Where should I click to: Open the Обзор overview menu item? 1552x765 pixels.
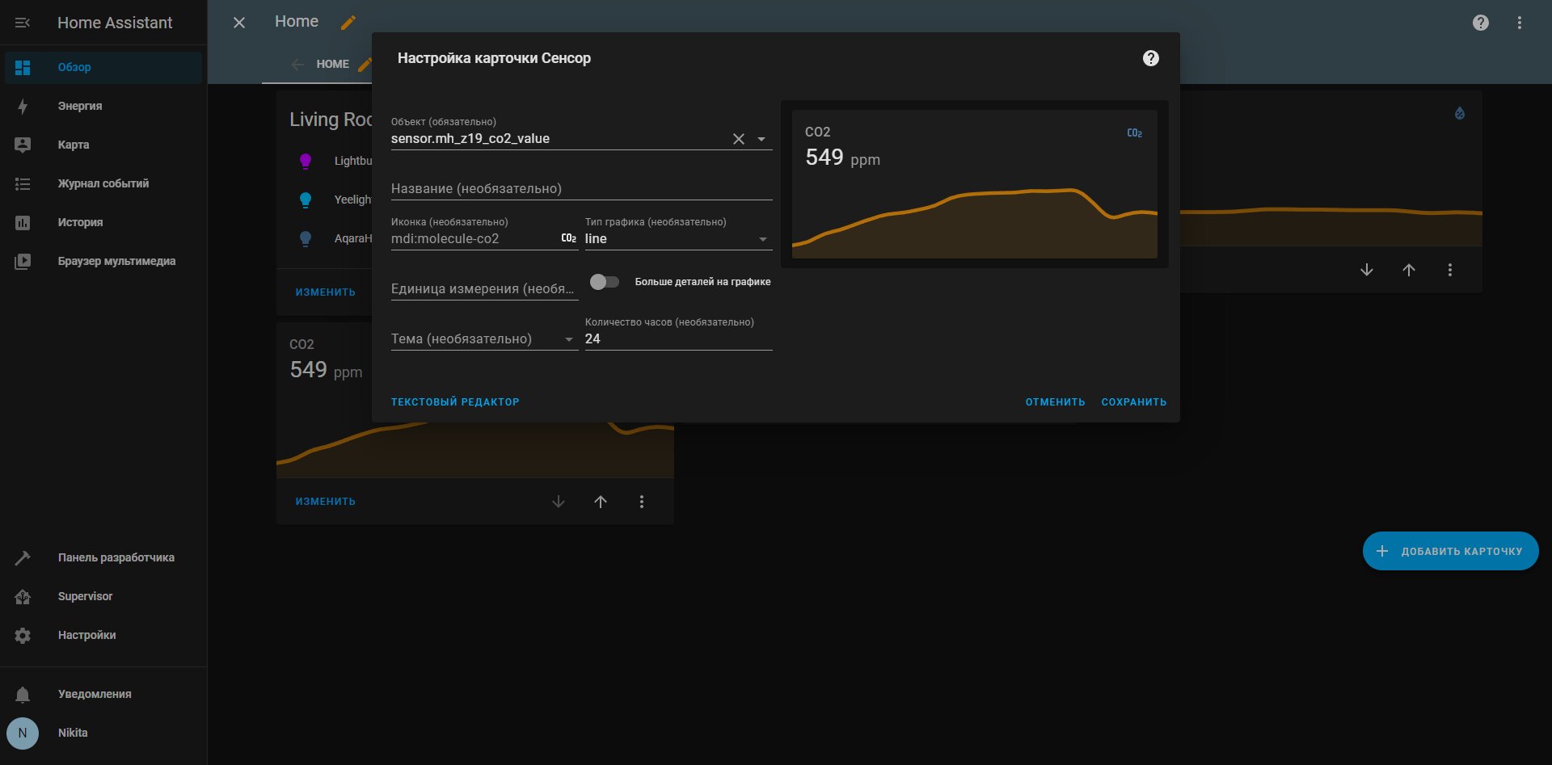(103, 67)
